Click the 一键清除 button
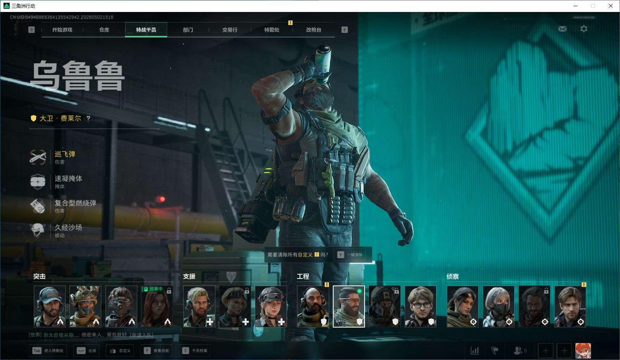The image size is (620, 360). (350, 255)
